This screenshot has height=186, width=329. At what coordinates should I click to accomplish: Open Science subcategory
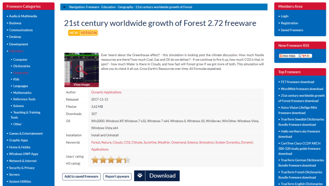tap(19, 106)
